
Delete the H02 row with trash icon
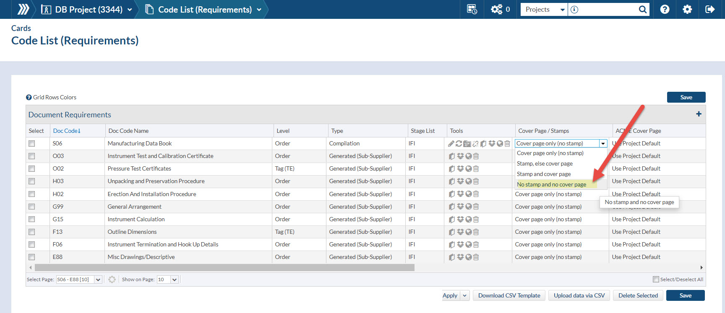click(476, 194)
